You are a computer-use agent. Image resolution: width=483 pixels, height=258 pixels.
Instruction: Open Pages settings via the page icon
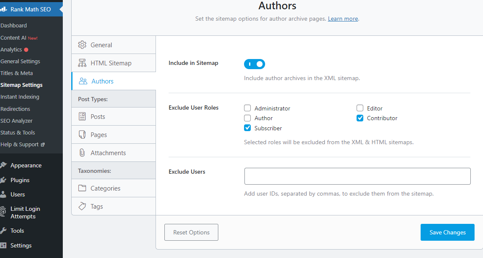pos(83,134)
